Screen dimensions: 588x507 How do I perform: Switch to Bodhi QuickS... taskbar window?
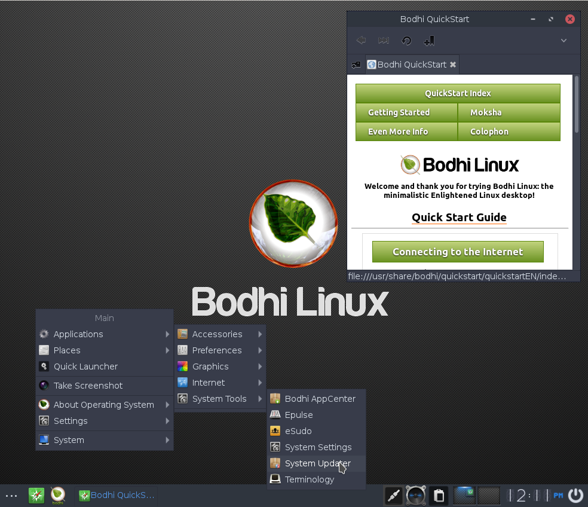(117, 496)
